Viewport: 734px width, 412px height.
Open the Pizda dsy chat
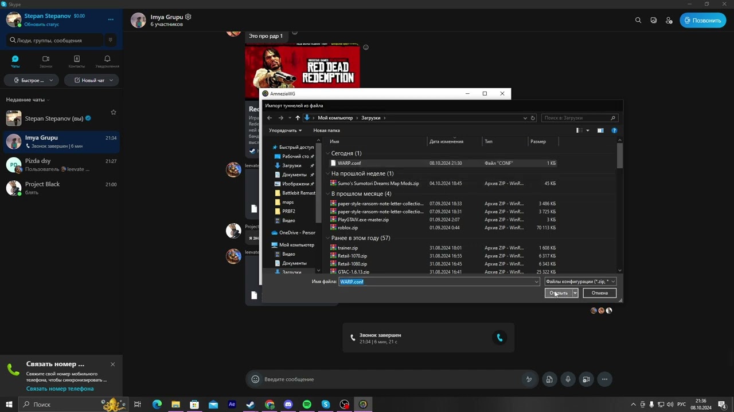61,165
